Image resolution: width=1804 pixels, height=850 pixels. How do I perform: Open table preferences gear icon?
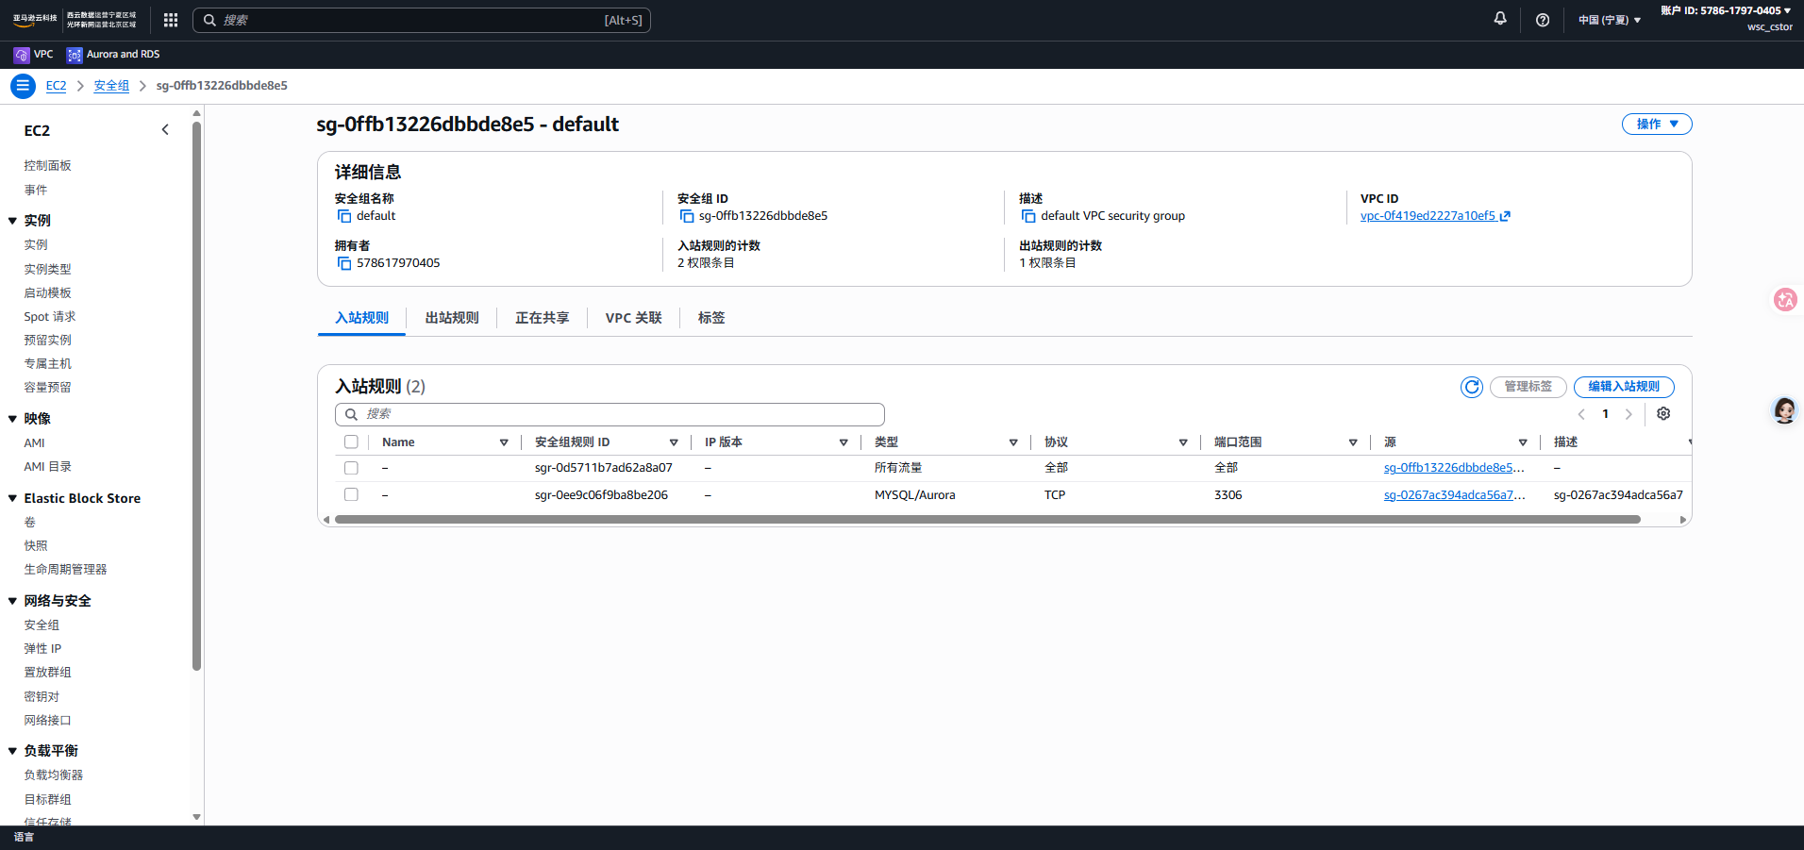[x=1663, y=414]
